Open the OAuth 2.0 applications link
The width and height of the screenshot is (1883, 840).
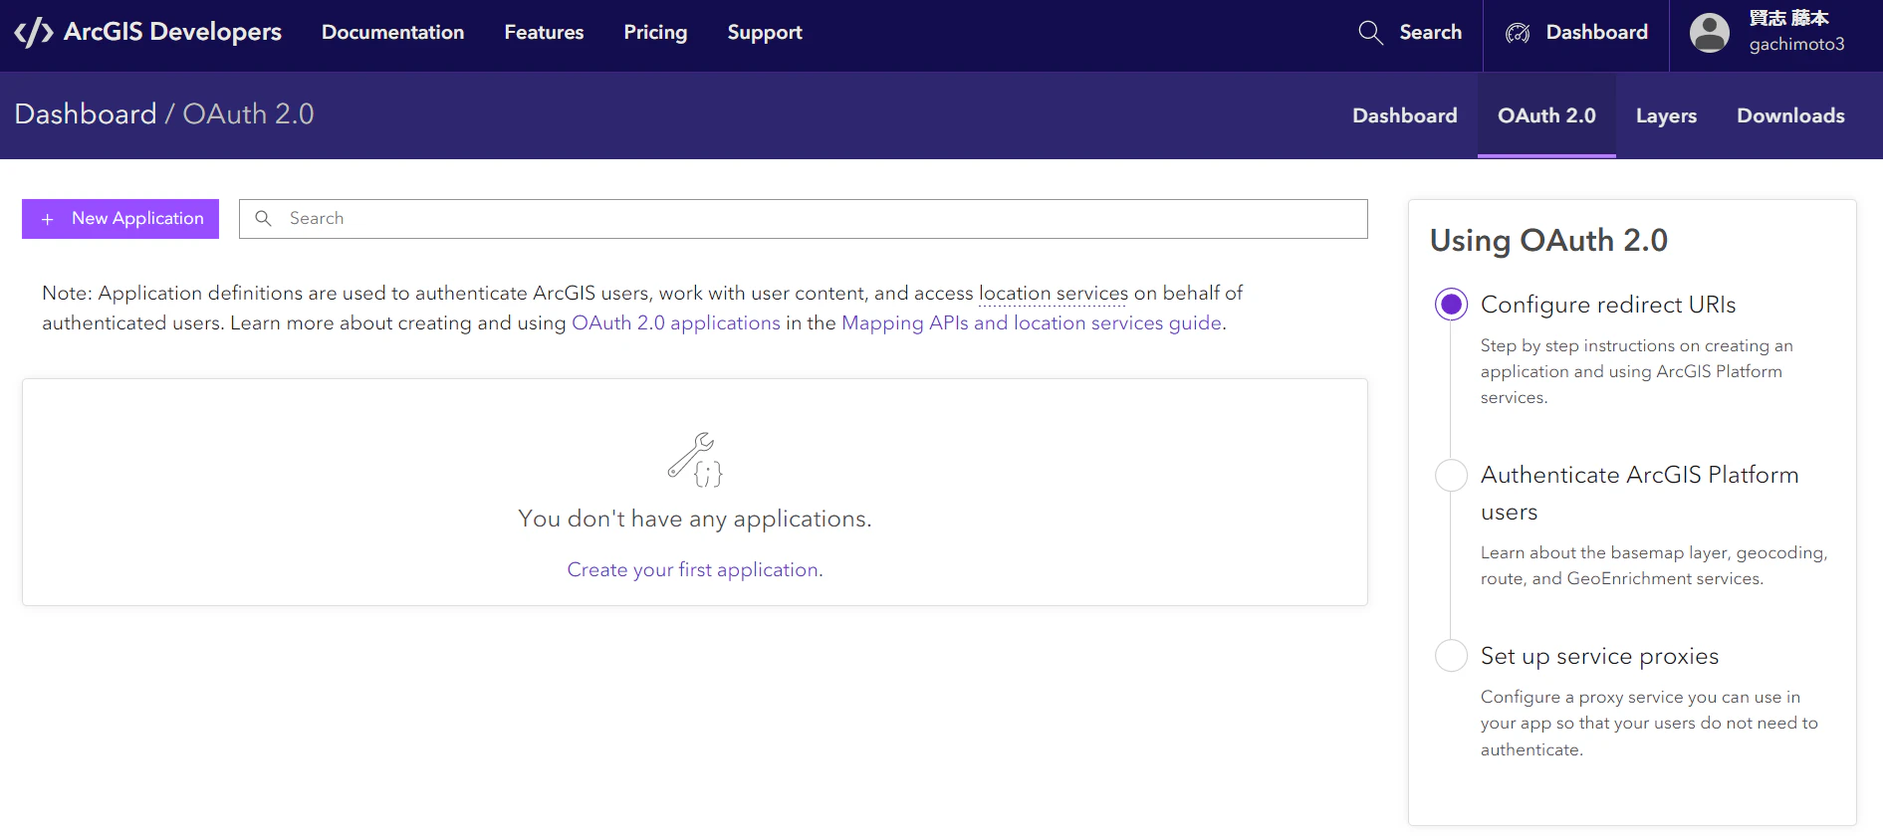(676, 323)
